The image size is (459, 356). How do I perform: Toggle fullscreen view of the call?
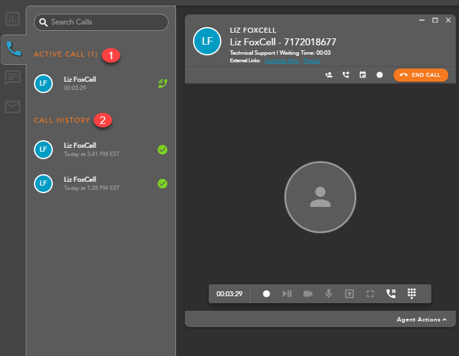coord(370,294)
